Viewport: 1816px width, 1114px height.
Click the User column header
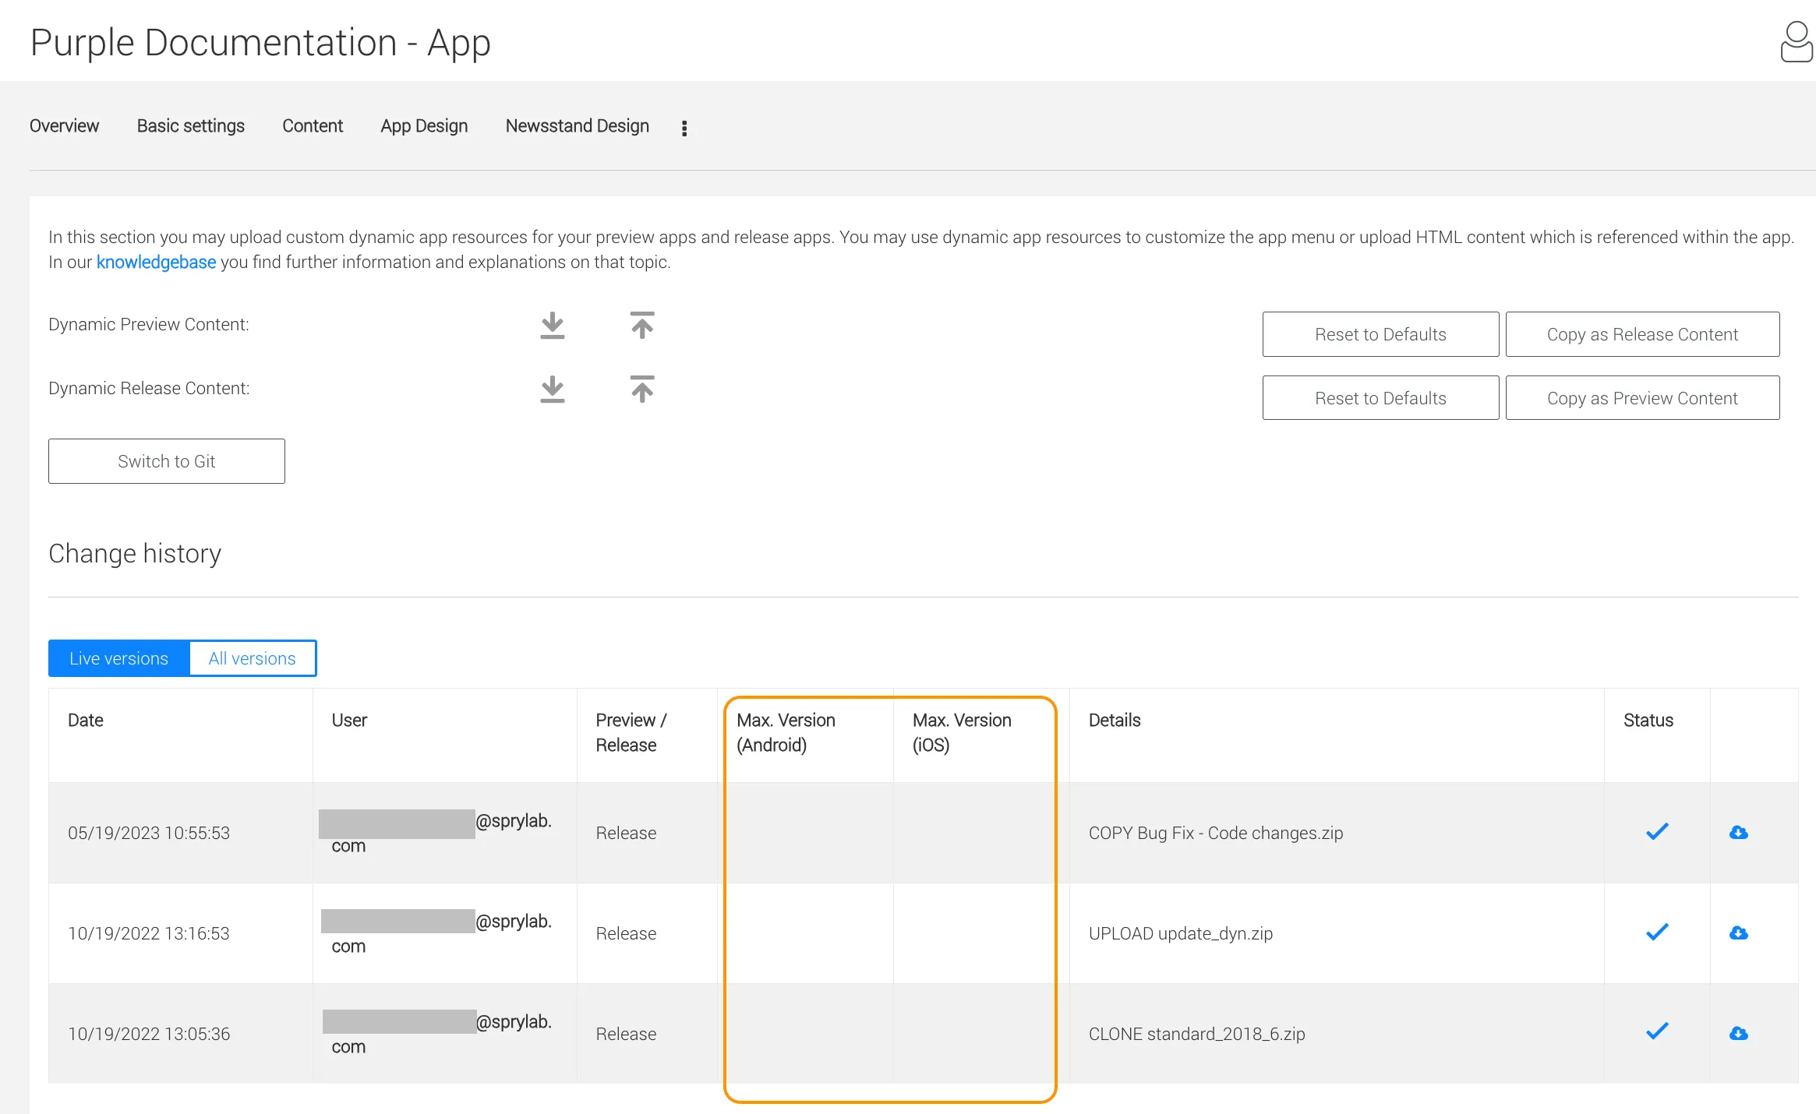coord(349,721)
